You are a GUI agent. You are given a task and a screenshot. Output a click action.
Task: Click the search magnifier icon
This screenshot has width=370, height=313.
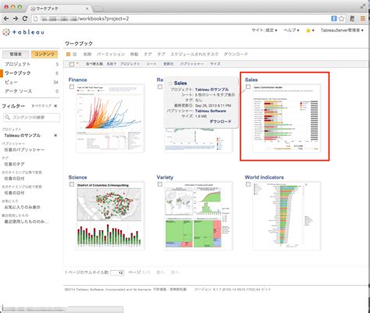pyautogui.click(x=8, y=117)
